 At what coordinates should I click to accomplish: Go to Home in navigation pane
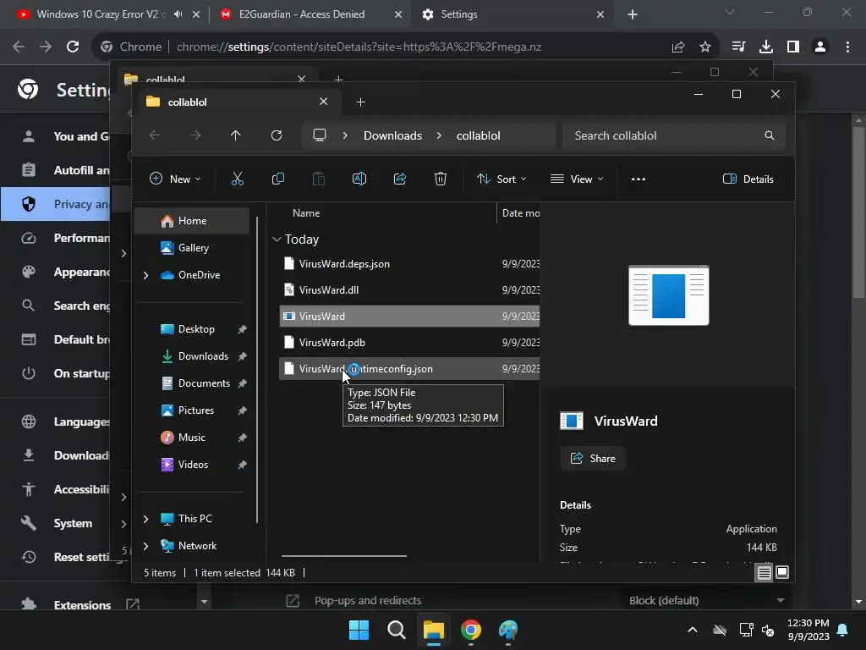[x=192, y=221]
